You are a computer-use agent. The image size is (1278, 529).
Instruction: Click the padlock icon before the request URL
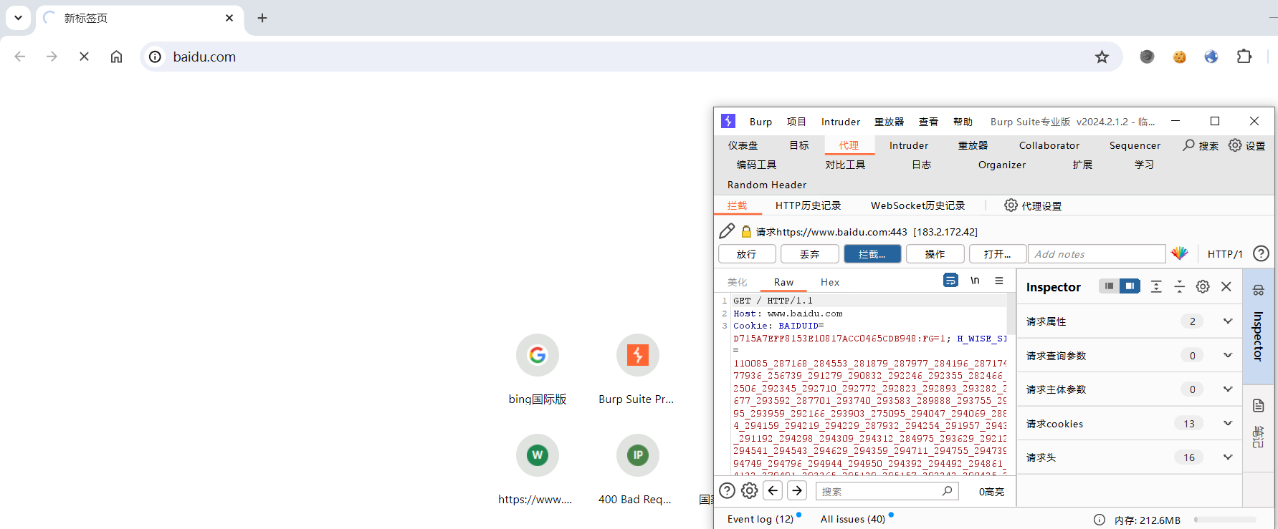pyautogui.click(x=746, y=231)
